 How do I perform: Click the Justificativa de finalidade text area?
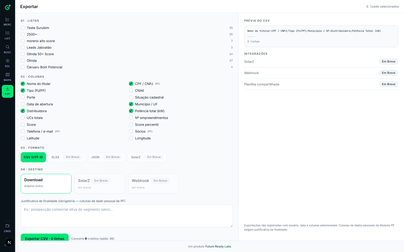coord(127,216)
